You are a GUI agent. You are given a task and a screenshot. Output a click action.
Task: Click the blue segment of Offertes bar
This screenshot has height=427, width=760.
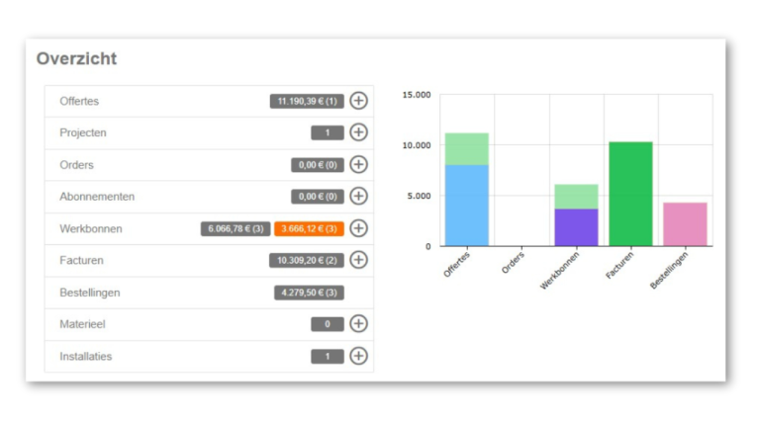point(466,206)
